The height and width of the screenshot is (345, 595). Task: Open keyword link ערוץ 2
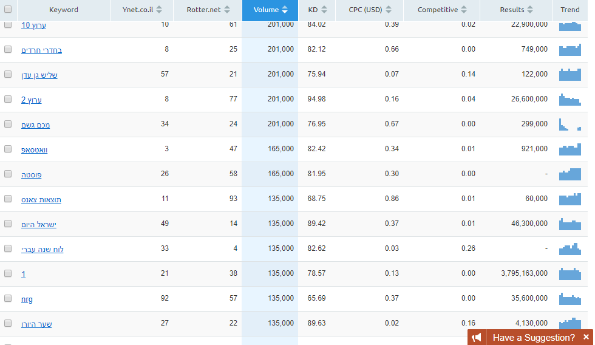[32, 100]
